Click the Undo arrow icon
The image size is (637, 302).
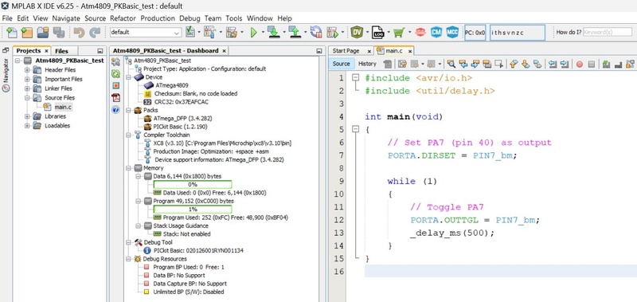click(79, 33)
